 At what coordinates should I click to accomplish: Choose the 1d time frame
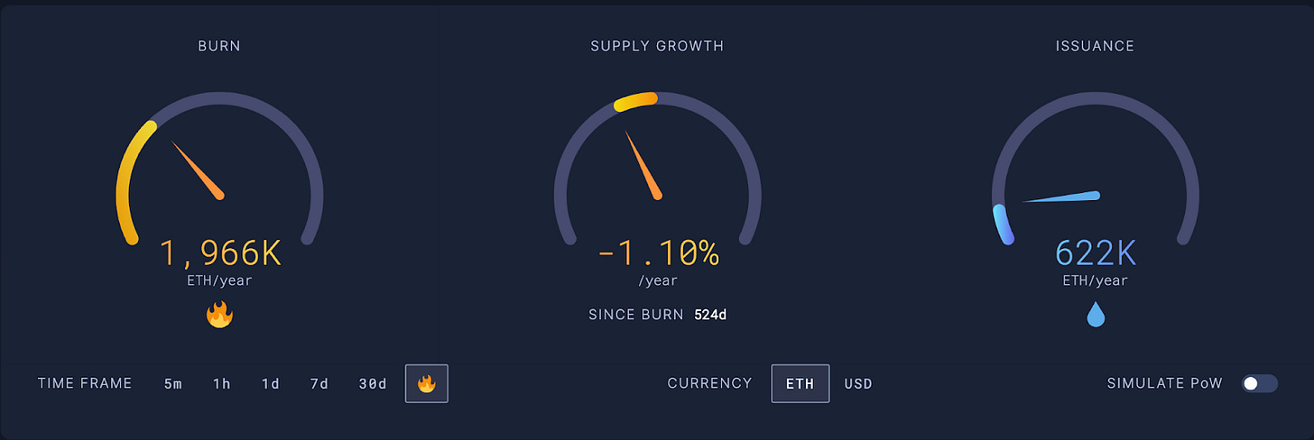pyautogui.click(x=271, y=383)
